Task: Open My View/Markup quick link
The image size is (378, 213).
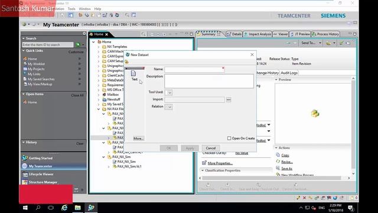Action: click(40, 84)
